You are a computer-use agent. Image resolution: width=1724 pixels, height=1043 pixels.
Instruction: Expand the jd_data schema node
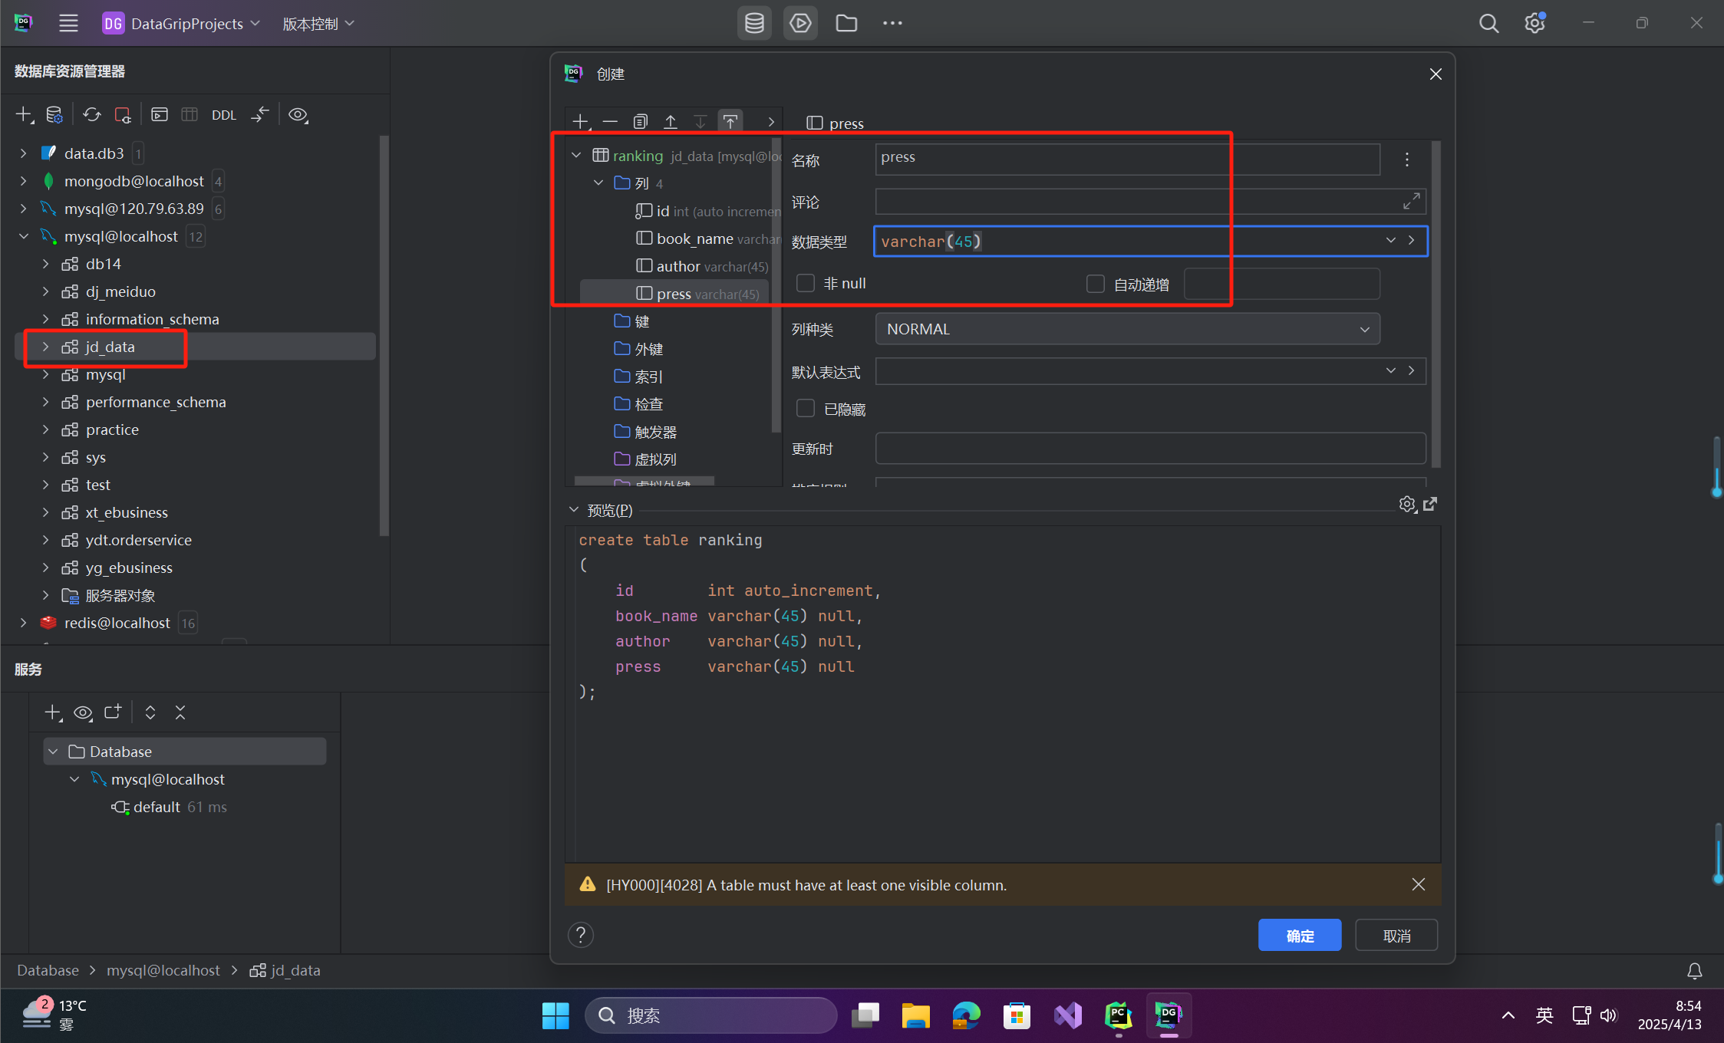45,347
